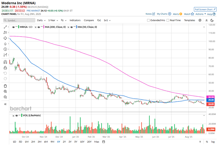
Task: Remove the MA 200 indicator
Action: [x=36, y=27]
